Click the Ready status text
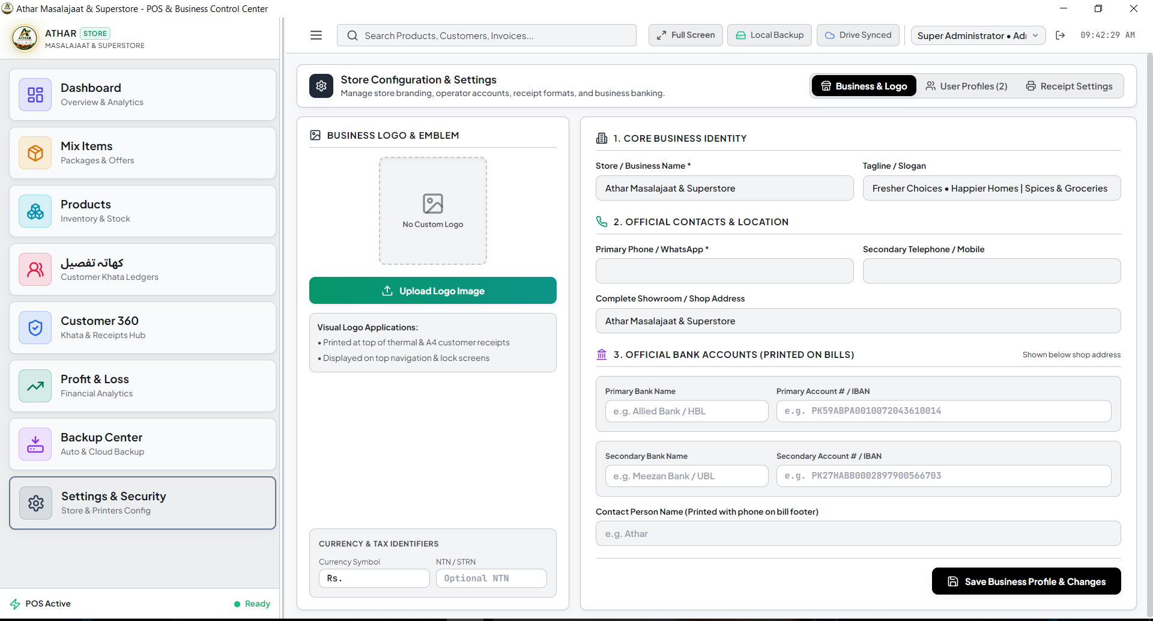This screenshot has height=621, width=1153. (x=258, y=604)
